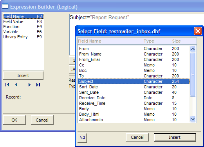
Task: Select the Body field row
Action: coord(134,109)
